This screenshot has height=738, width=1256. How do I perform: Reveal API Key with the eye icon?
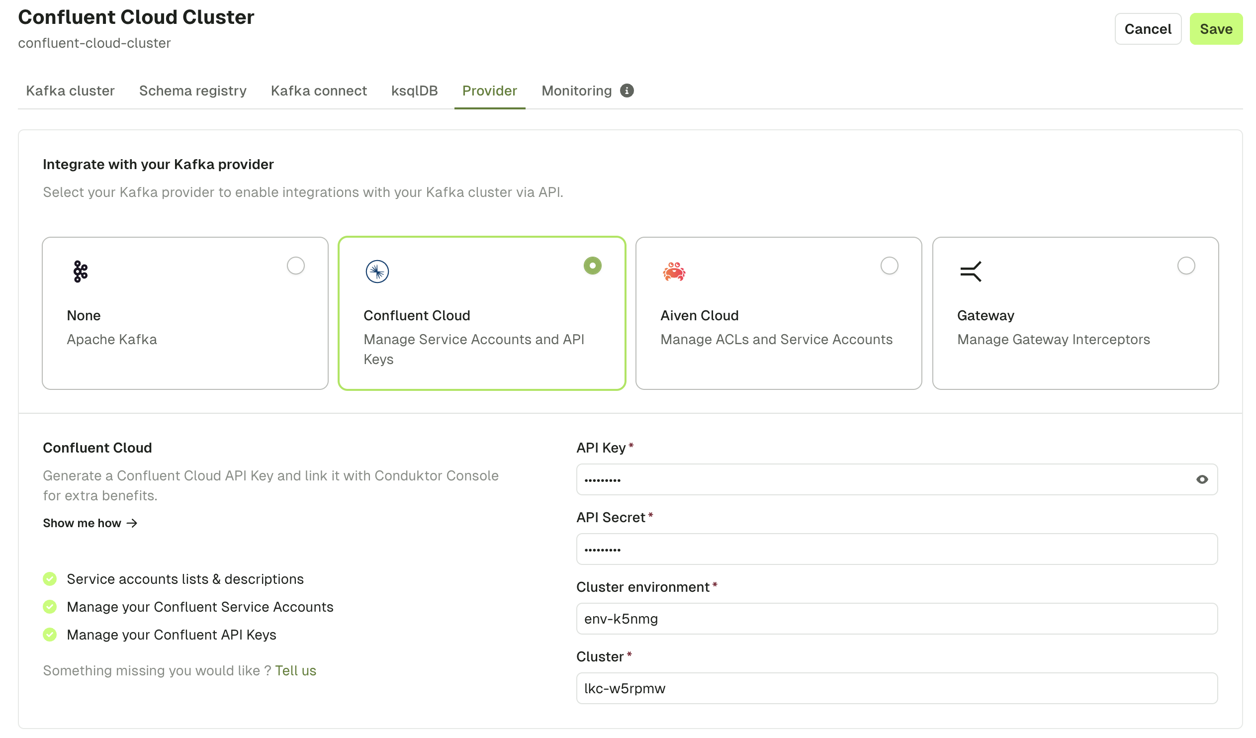pyautogui.click(x=1202, y=480)
